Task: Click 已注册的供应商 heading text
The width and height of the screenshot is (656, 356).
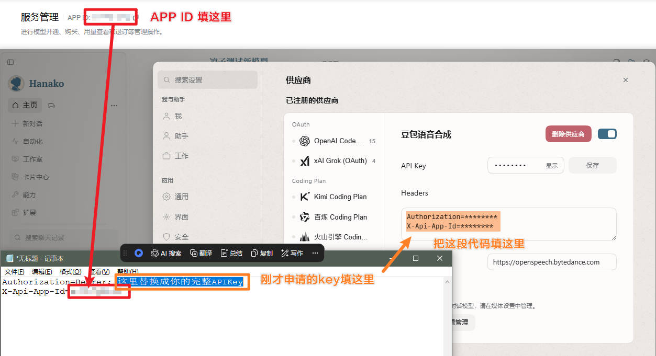Action: pyautogui.click(x=312, y=100)
